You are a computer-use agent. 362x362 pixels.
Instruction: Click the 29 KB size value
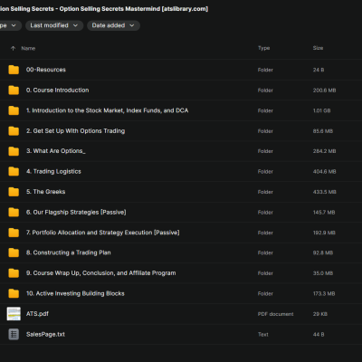(320, 314)
